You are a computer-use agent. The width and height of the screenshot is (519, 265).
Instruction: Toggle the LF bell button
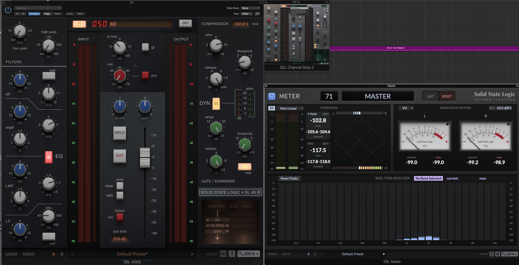pos(49,236)
